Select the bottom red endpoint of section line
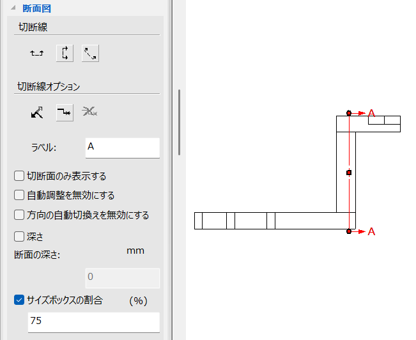This screenshot has width=416, height=340. (x=349, y=231)
